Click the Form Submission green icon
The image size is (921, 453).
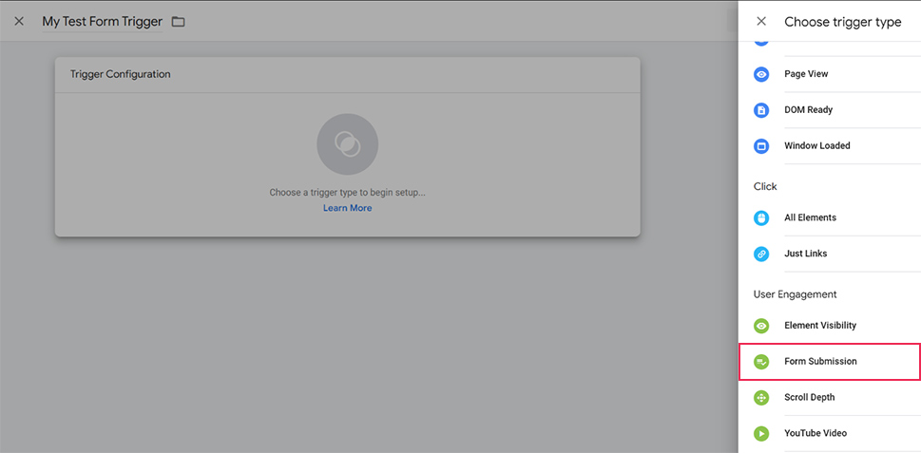[761, 362]
